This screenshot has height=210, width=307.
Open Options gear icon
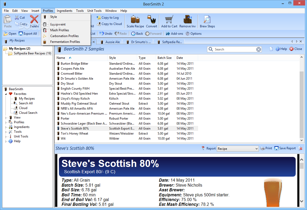coord(188,34)
